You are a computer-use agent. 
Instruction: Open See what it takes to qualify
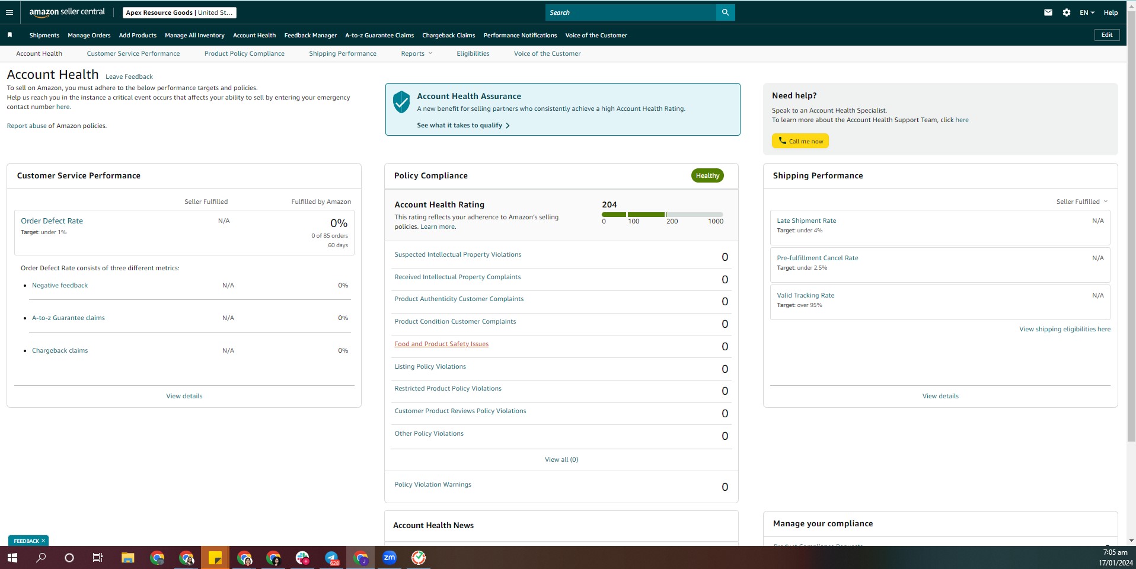pyautogui.click(x=463, y=125)
